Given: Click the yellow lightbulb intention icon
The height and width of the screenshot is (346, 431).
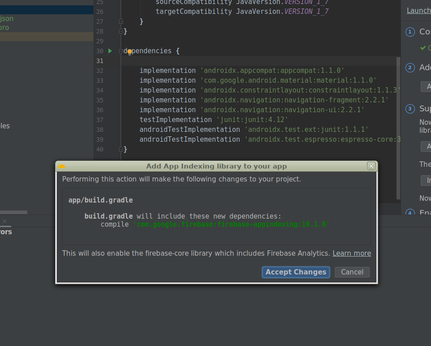Looking at the screenshot, I should pos(130,51).
